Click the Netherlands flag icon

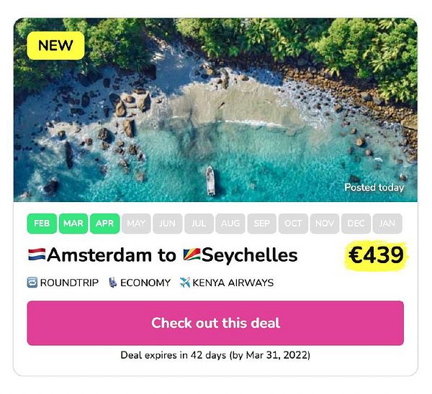coord(37,255)
